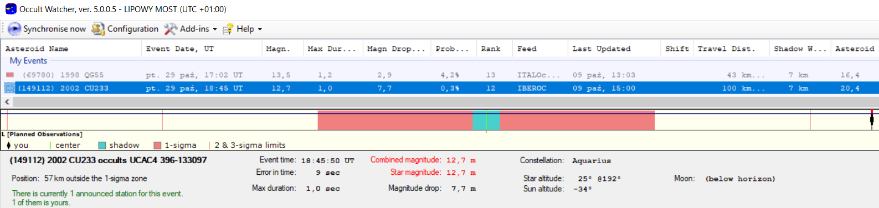Sort by Feed column header
Screen dimensions: 879x208
click(x=540, y=49)
